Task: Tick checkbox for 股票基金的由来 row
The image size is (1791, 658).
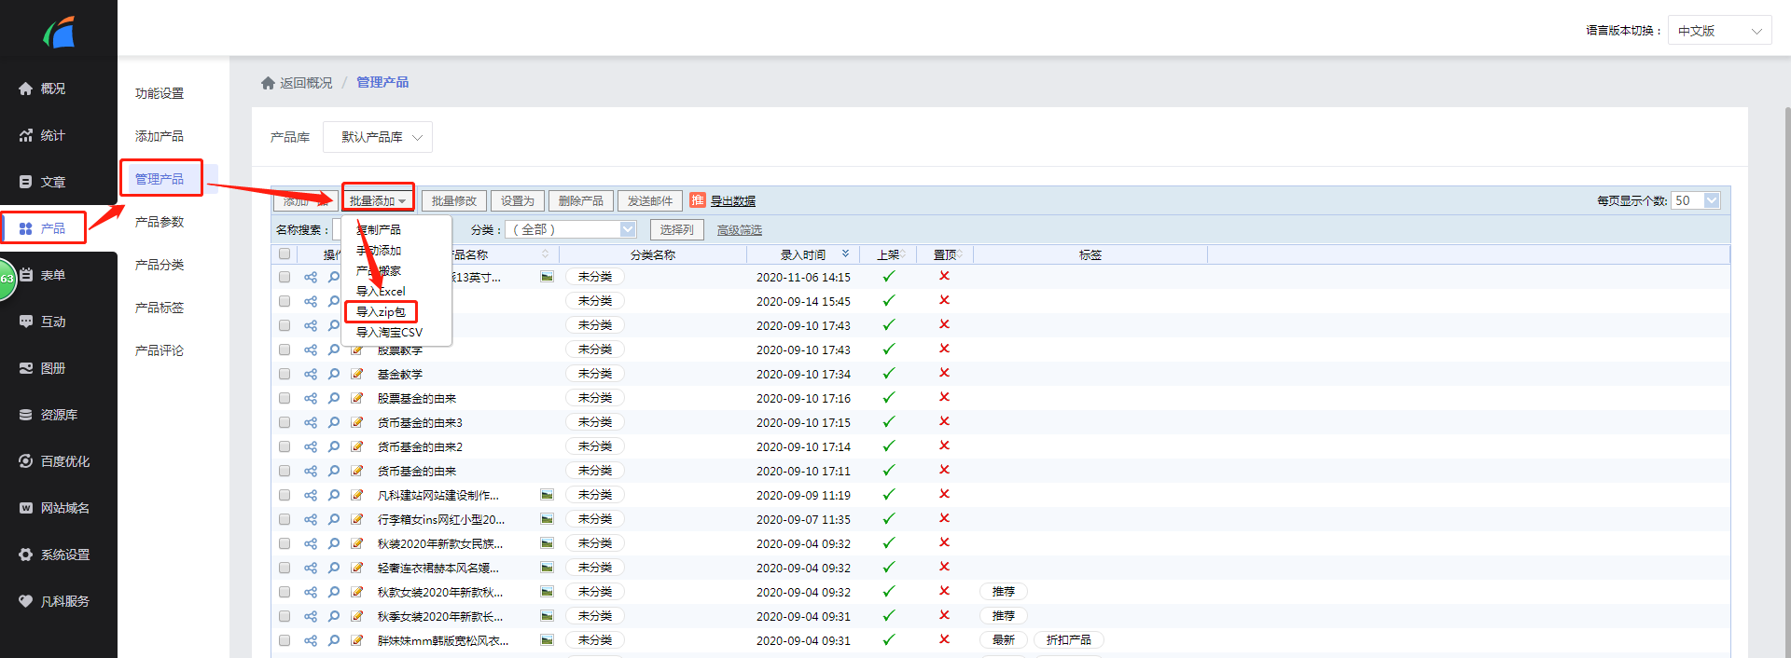Action: [x=285, y=398]
